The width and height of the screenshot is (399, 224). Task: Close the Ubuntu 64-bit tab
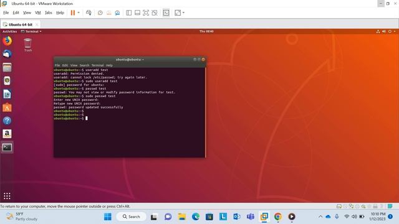[37, 25]
